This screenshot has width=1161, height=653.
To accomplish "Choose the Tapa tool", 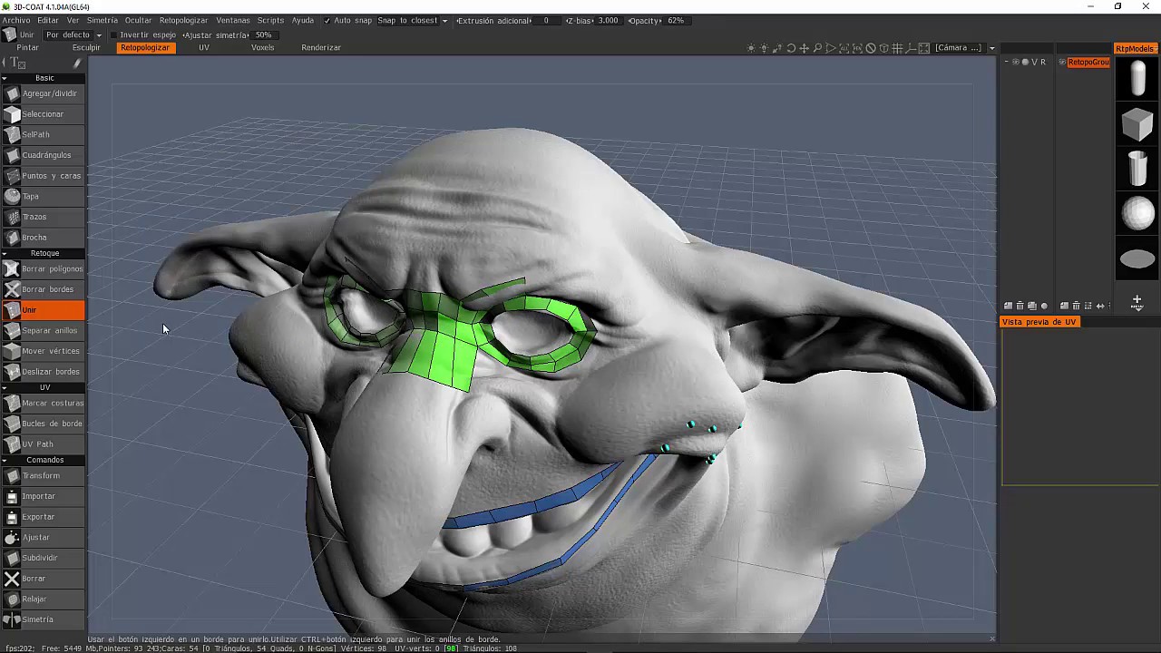I will (x=43, y=196).
